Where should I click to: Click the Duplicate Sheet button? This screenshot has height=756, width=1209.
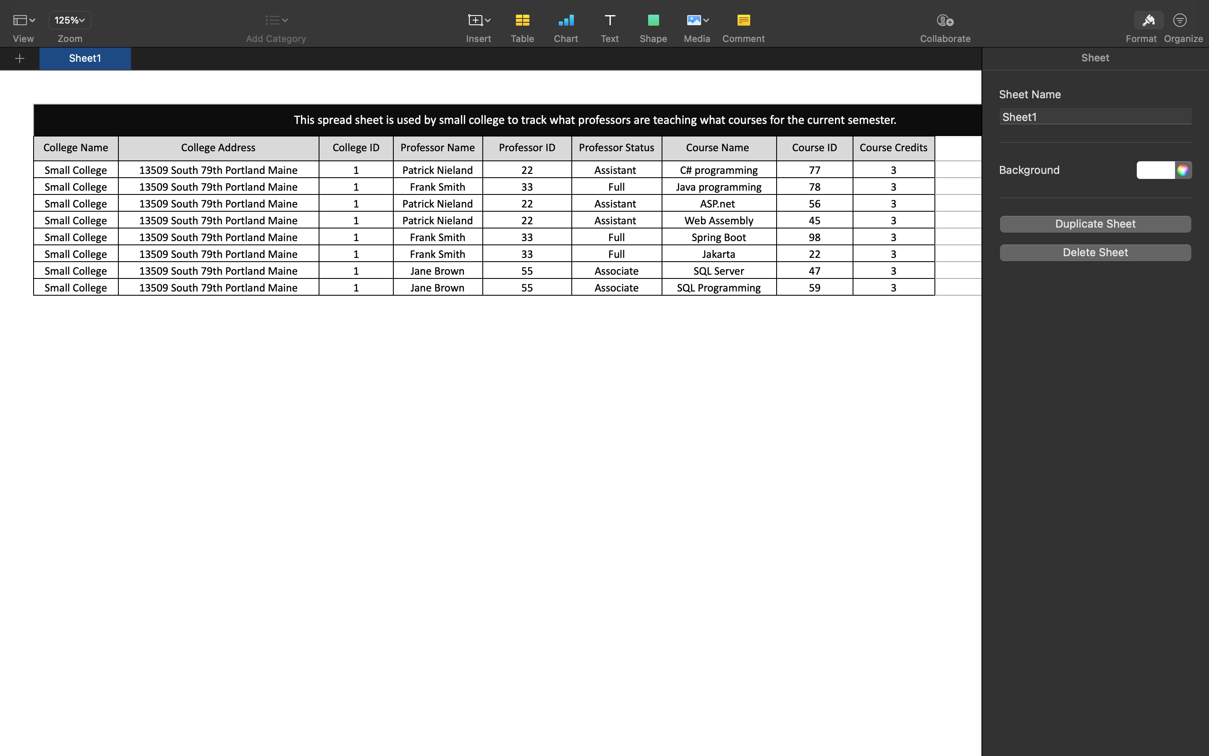pos(1095,224)
